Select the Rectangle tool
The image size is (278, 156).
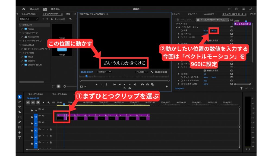pos(20,127)
